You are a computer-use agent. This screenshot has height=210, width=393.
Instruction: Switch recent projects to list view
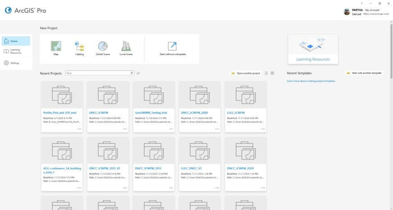(267, 73)
